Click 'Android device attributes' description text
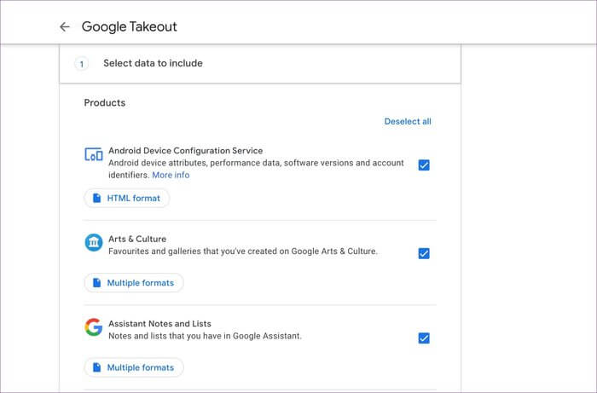Viewport: 597px width, 393px height. (256, 169)
